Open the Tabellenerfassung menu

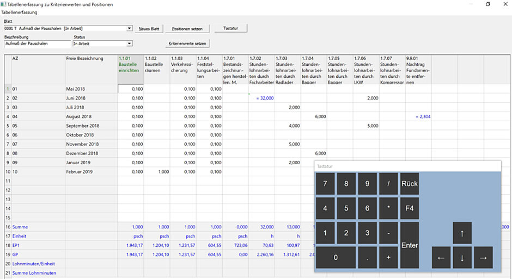(19, 13)
